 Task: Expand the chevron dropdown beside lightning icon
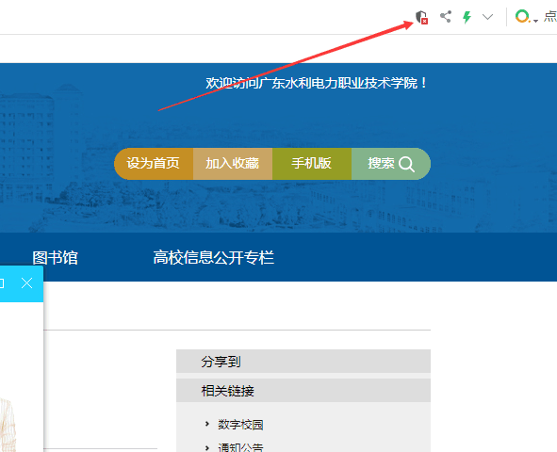488,17
